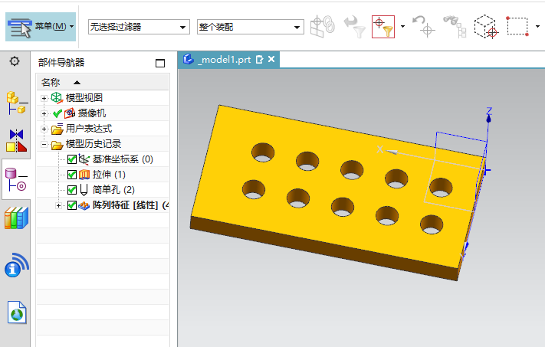Click the highlighted point filter funnel icon
The image size is (545, 347).
(383, 27)
